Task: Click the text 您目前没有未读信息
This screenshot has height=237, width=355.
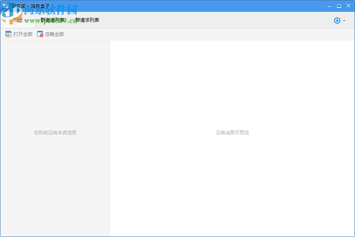Action: [x=55, y=133]
